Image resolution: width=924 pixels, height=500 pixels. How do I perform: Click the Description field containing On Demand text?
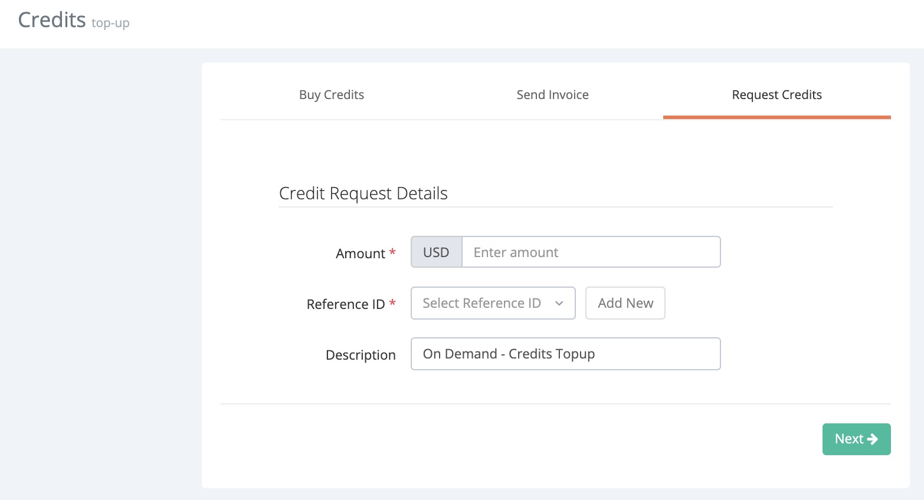(x=565, y=354)
